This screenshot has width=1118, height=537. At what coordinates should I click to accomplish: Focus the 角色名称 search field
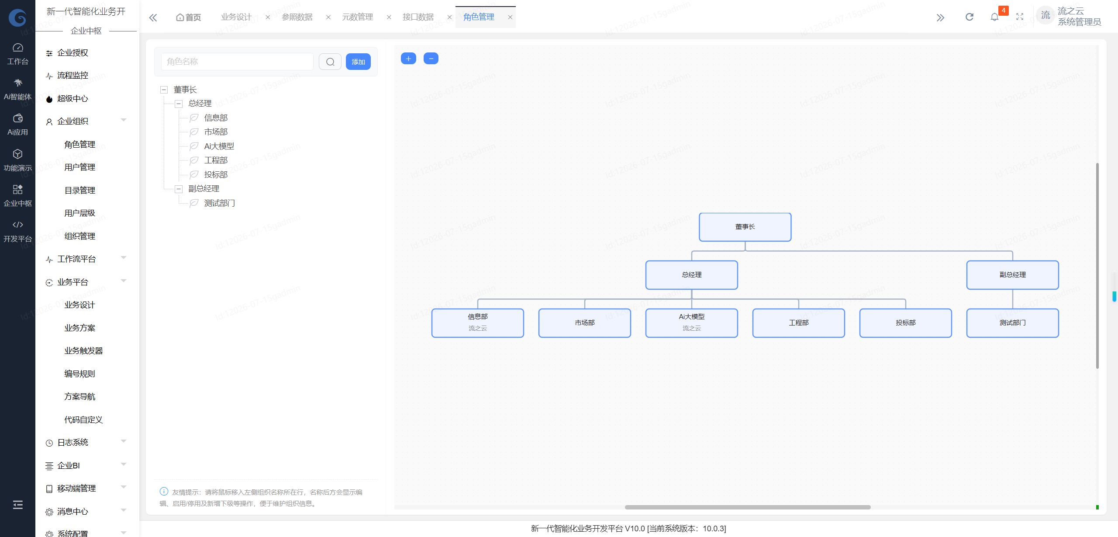[237, 62]
